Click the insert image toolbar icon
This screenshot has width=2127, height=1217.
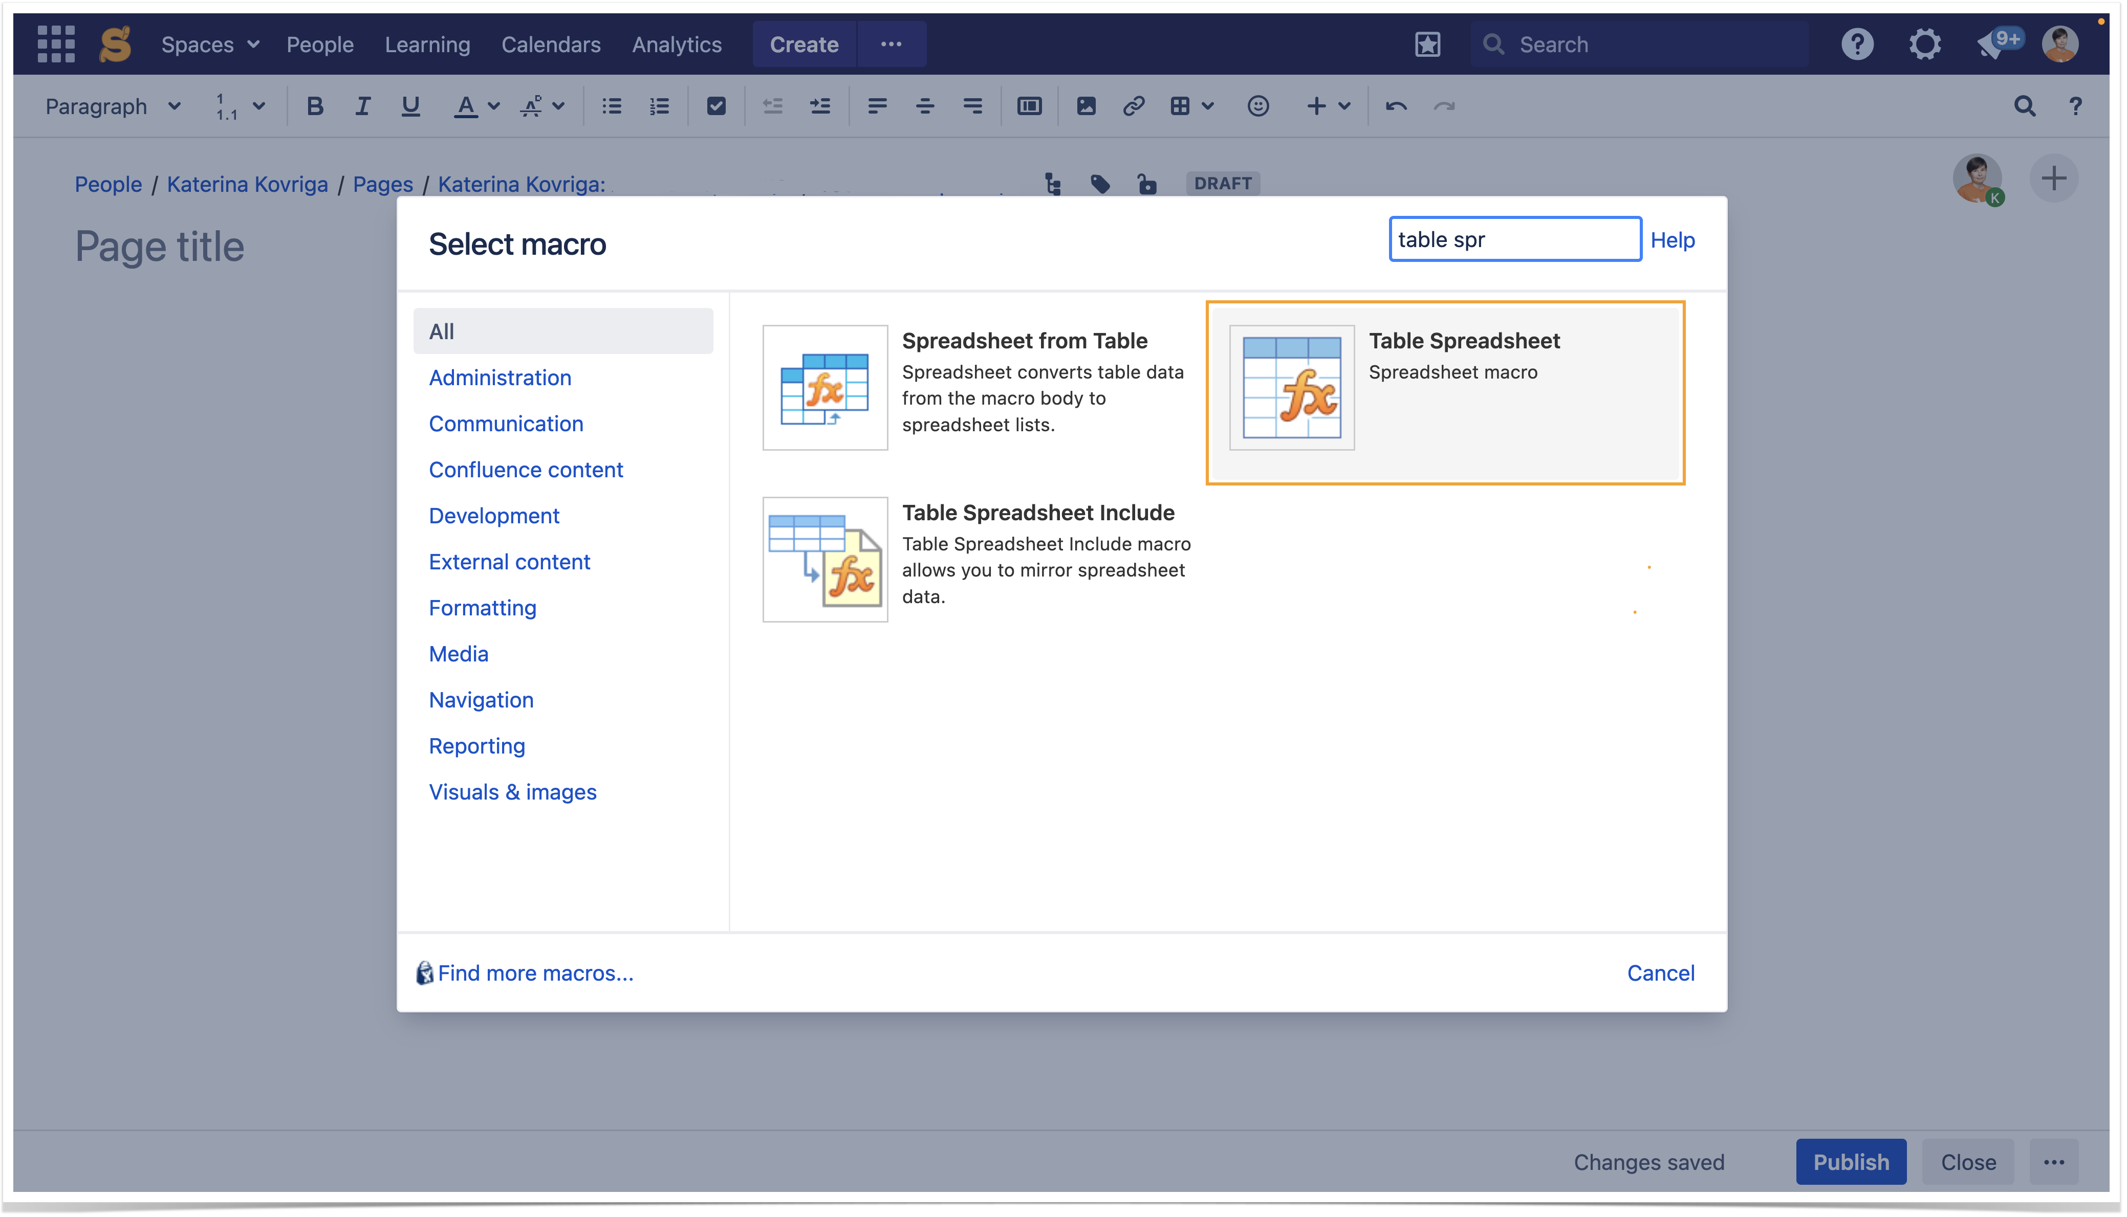[1085, 106]
